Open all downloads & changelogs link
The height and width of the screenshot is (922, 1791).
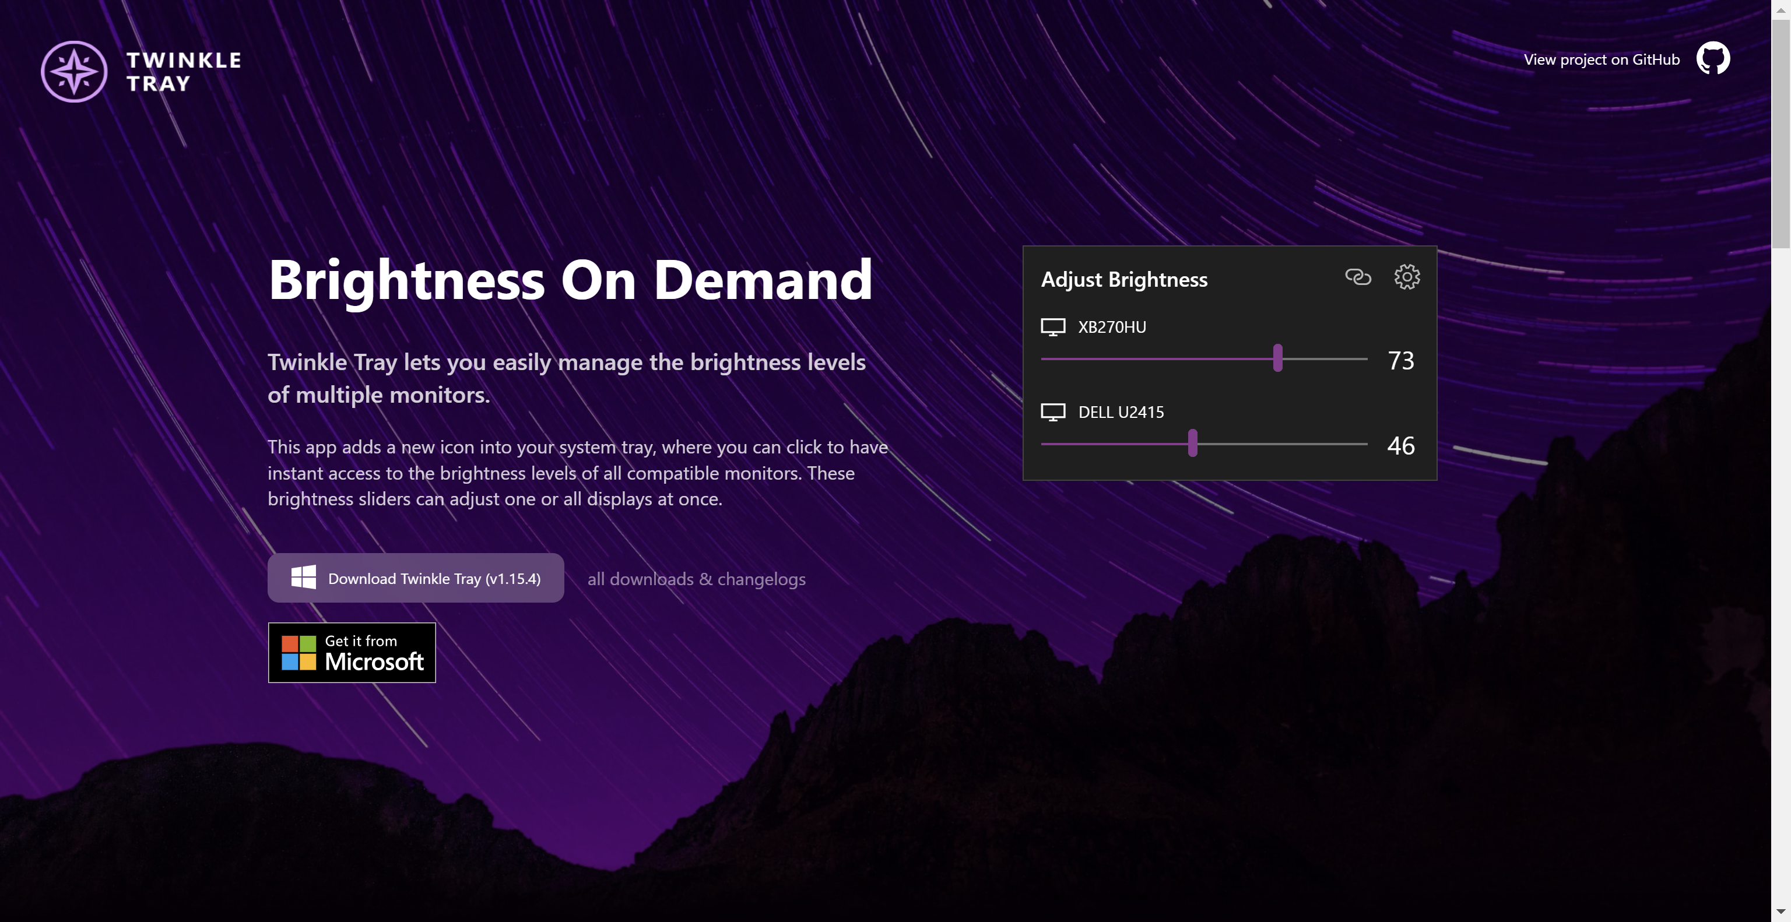point(697,579)
